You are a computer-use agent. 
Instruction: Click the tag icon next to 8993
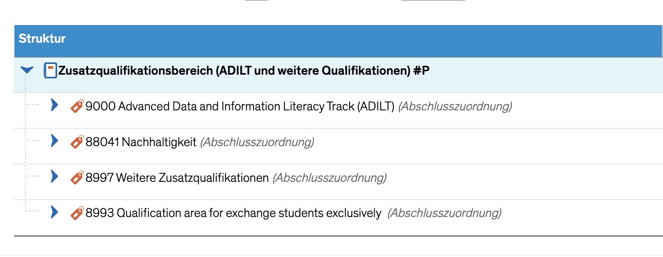click(x=77, y=214)
